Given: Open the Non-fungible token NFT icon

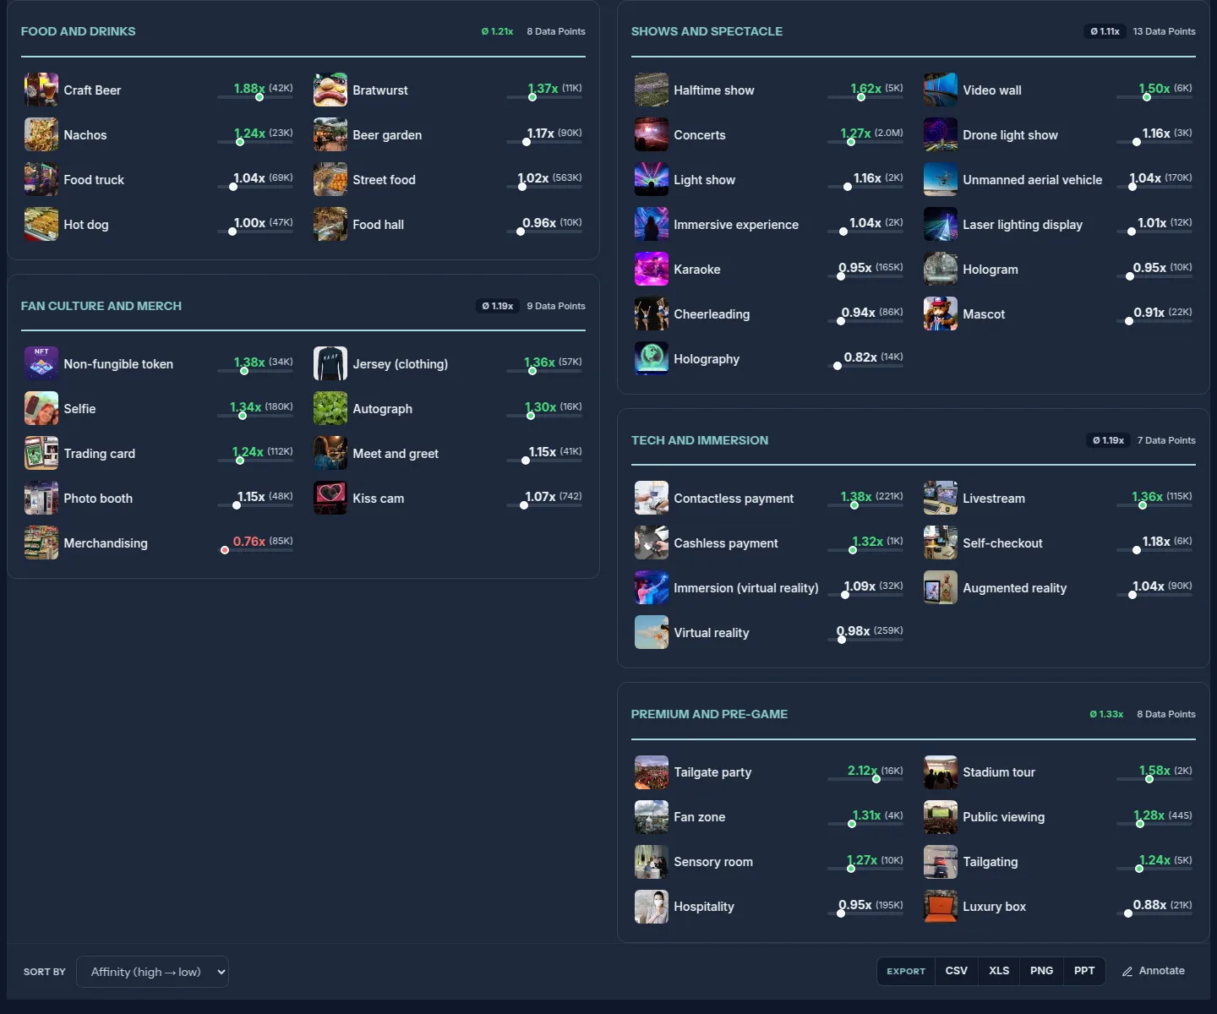Looking at the screenshot, I should (41, 363).
